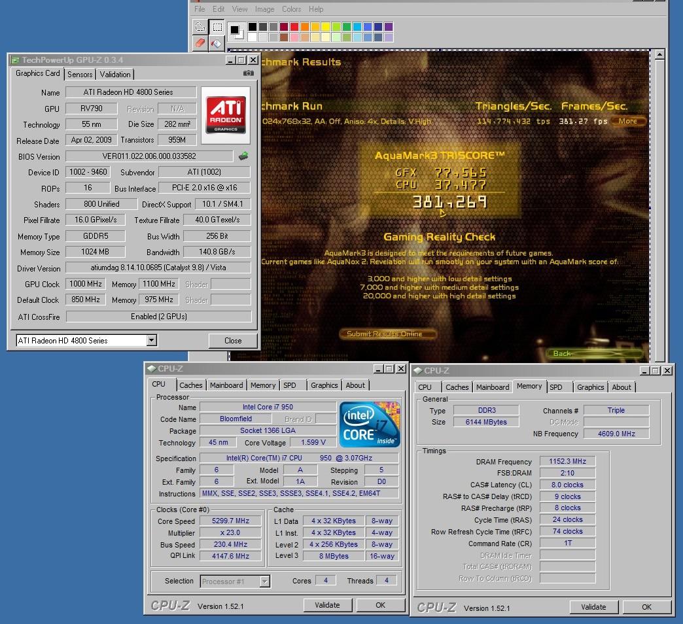Click Validate in the CPU-Z window showing the processor
This screenshot has width=683, height=624.
point(327,605)
